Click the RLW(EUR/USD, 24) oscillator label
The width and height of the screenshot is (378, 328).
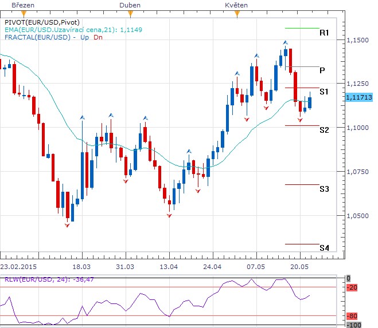(x=49, y=280)
